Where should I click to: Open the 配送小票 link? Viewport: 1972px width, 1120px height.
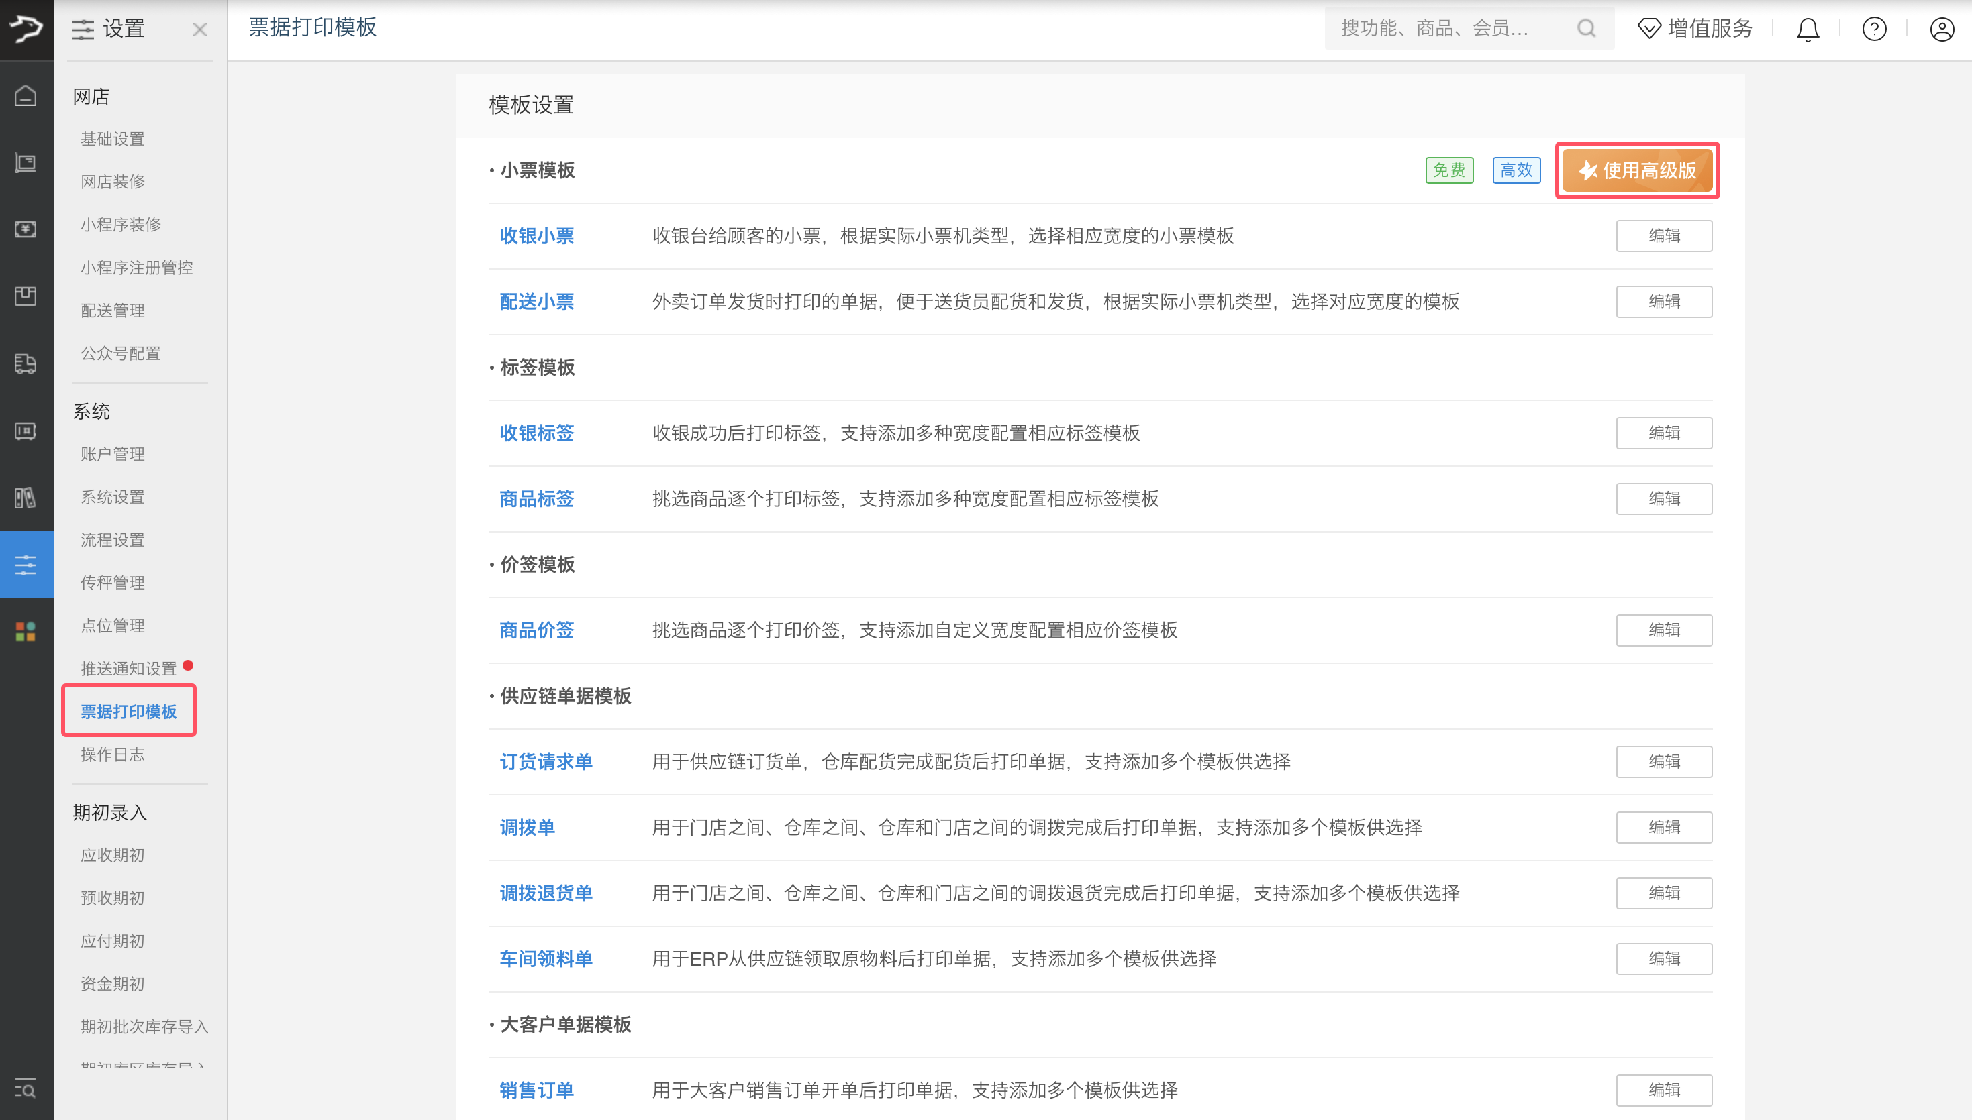536,302
